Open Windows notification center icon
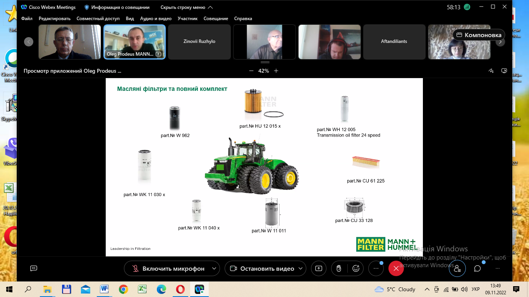This screenshot has width=529, height=297. (x=516, y=289)
